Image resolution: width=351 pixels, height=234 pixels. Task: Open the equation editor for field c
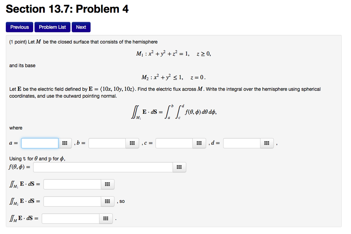(x=199, y=143)
